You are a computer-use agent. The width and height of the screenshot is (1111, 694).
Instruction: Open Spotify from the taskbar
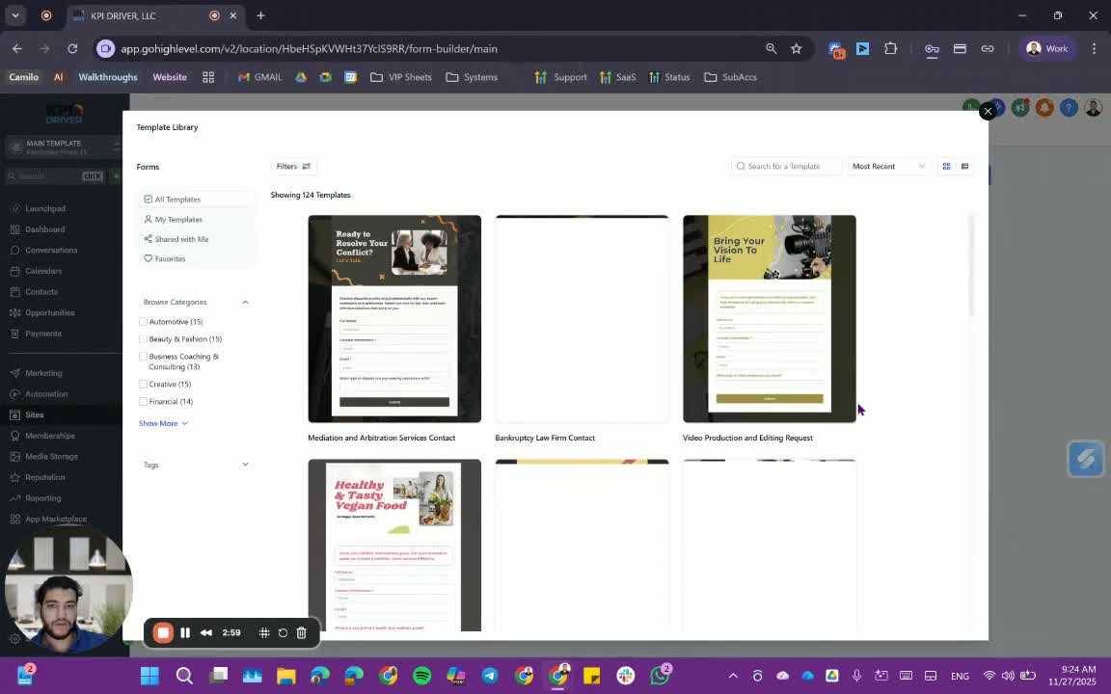pyautogui.click(x=421, y=677)
